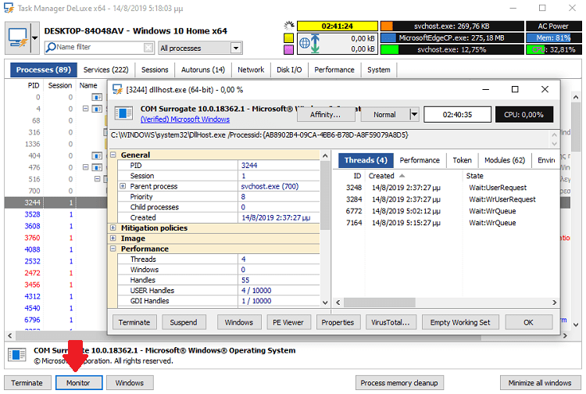Image resolution: width=586 pixels, height=394 pixels.
Task: Click the magnifier icon in the Name filter
Action: pos(51,47)
